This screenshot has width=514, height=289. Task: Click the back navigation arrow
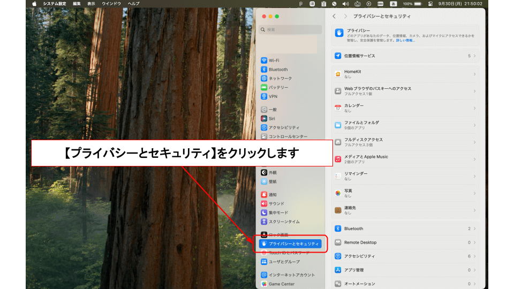point(335,17)
